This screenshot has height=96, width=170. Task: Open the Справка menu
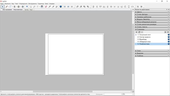click(x=52, y=4)
